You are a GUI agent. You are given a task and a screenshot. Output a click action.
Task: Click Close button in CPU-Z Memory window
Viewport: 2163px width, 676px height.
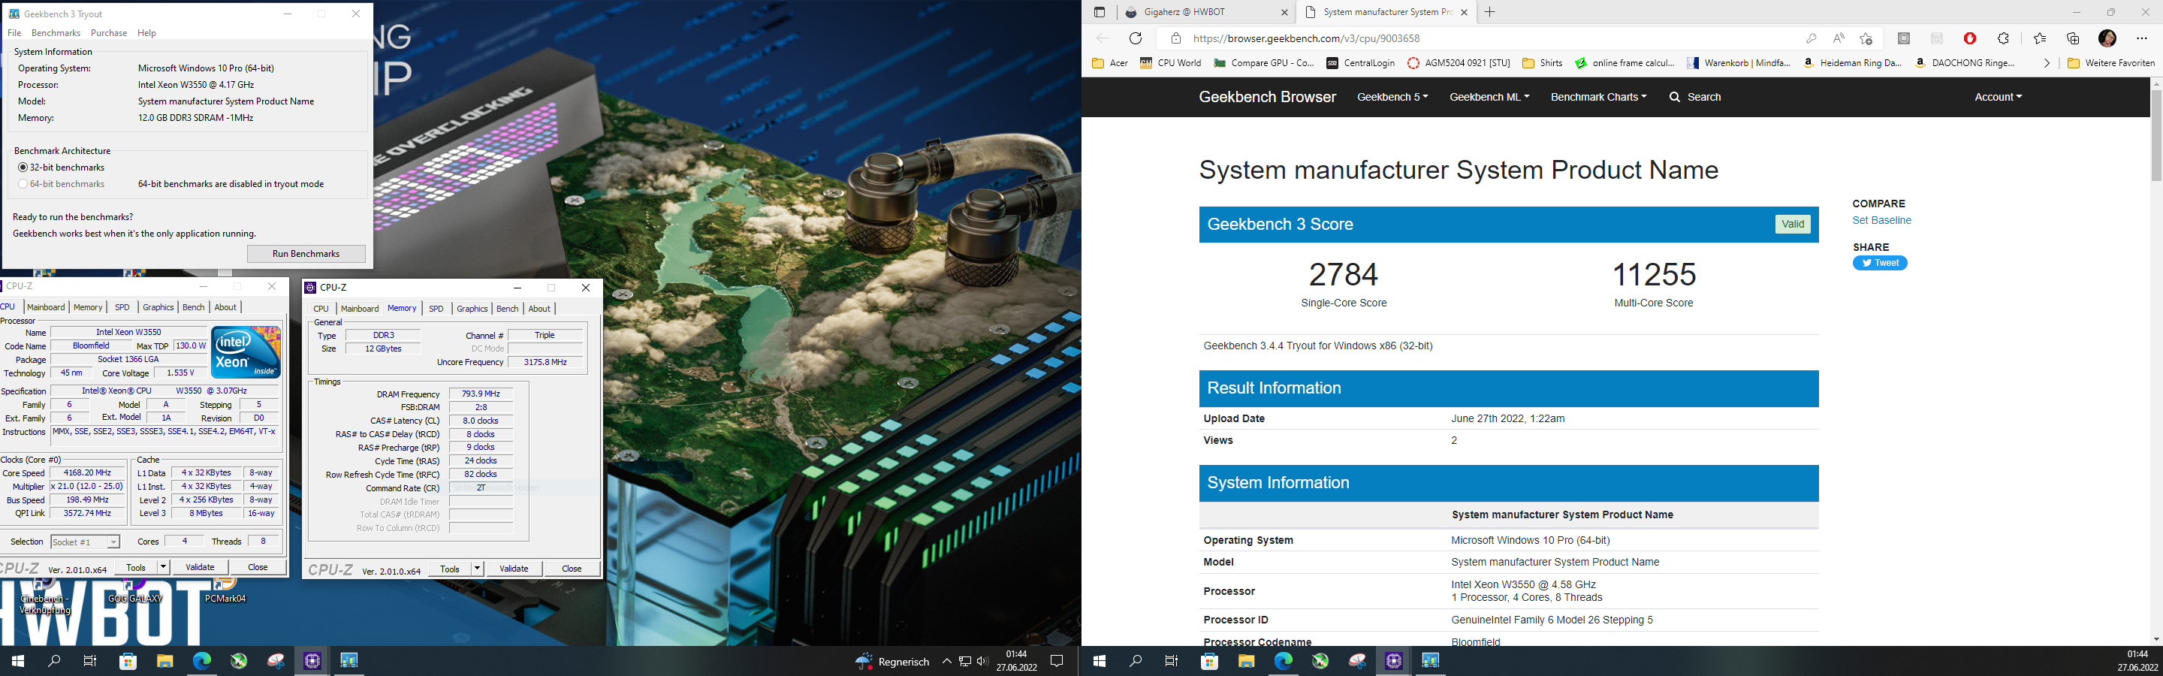pyautogui.click(x=572, y=569)
